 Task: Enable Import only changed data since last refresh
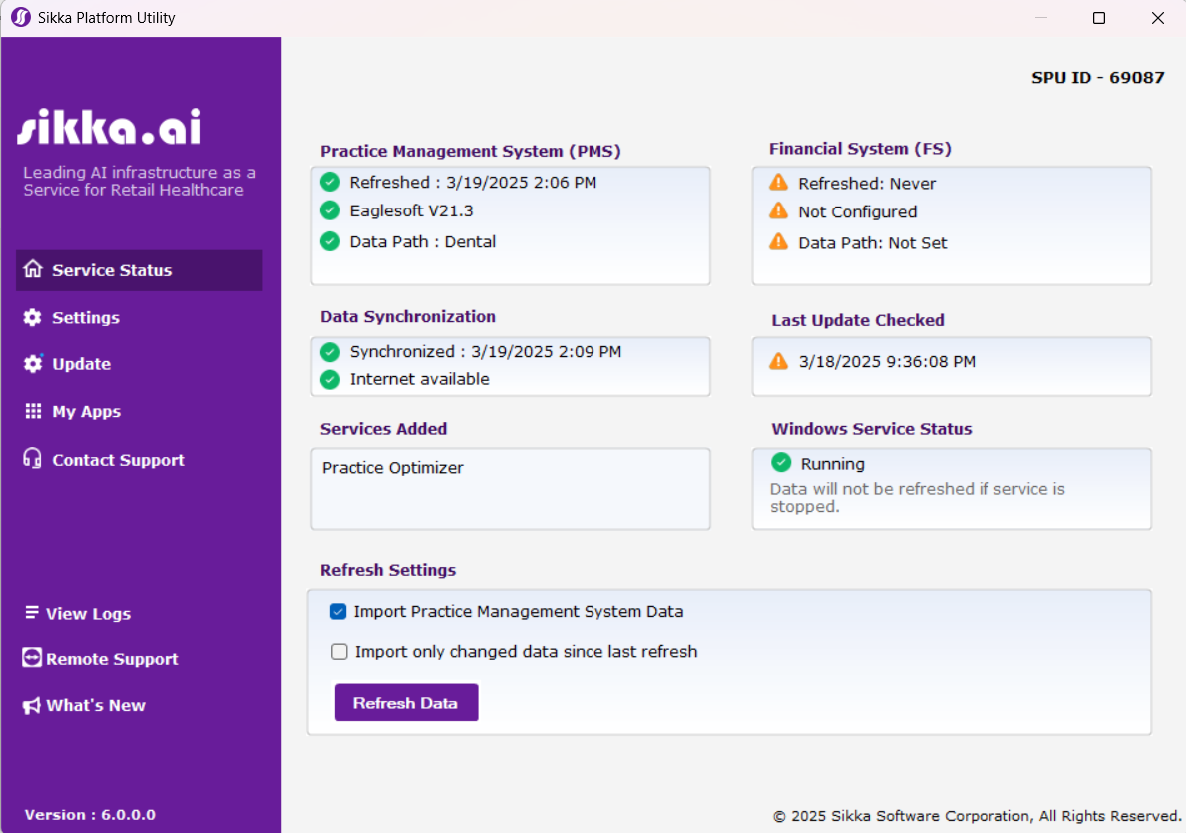(x=339, y=652)
